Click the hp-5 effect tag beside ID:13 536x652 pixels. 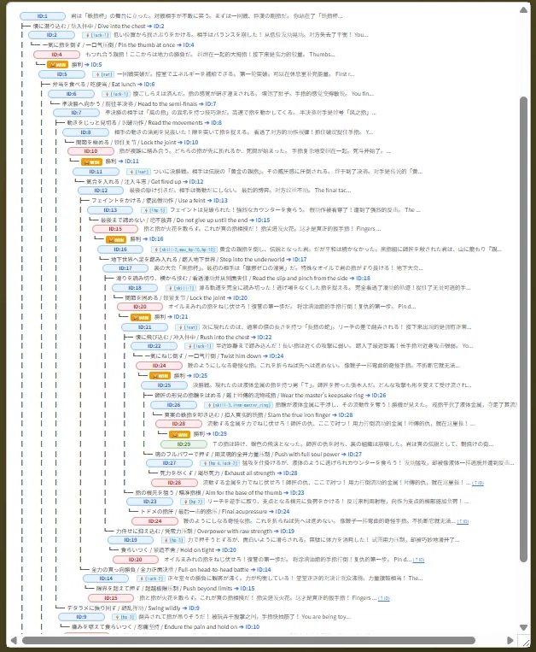pos(154,210)
